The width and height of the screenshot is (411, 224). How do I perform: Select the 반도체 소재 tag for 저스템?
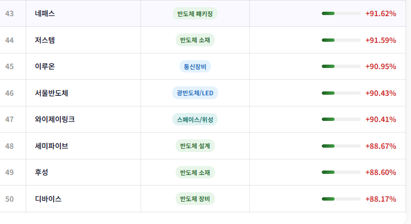(195, 40)
